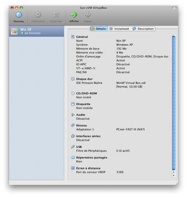The image size is (187, 197).
Task: Click the USB plug icon
Action: (73, 147)
